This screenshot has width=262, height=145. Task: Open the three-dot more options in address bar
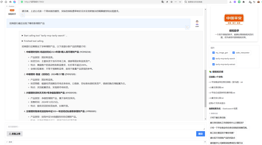click(x=176, y=2)
